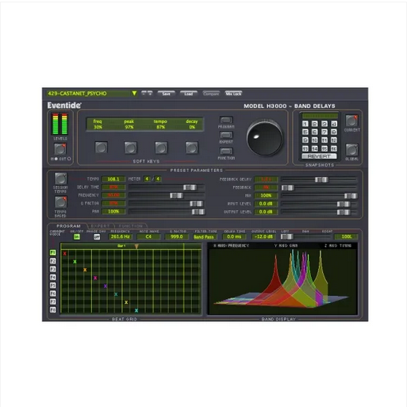Click the large black data knob
Image resolution: width=407 pixels, height=407 pixels.
(265, 137)
